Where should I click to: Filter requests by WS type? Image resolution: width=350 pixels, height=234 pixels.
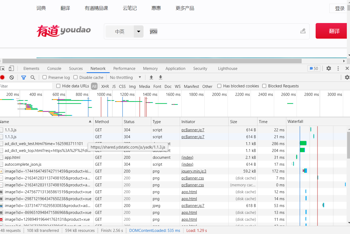point(178,86)
